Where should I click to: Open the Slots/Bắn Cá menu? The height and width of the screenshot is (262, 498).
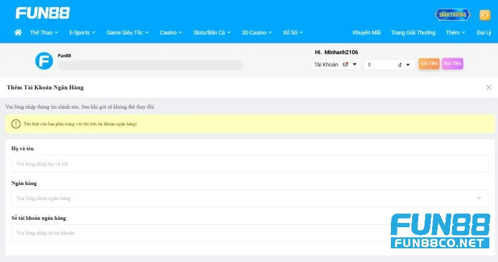(212, 32)
